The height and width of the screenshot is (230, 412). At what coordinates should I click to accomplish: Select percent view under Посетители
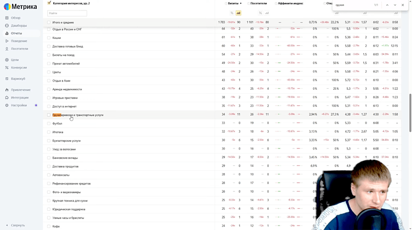260,13
